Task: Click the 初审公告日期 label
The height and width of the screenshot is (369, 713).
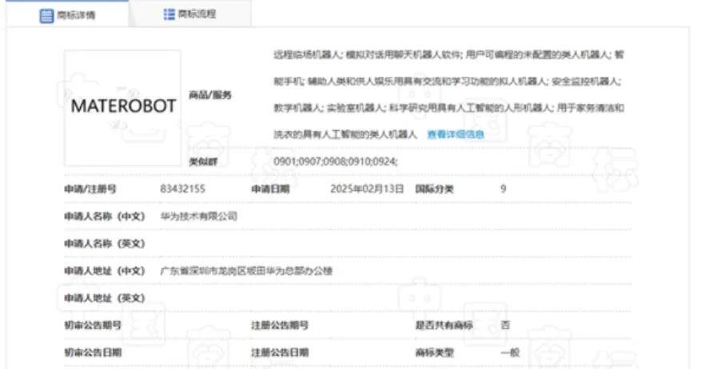Action: click(x=93, y=353)
